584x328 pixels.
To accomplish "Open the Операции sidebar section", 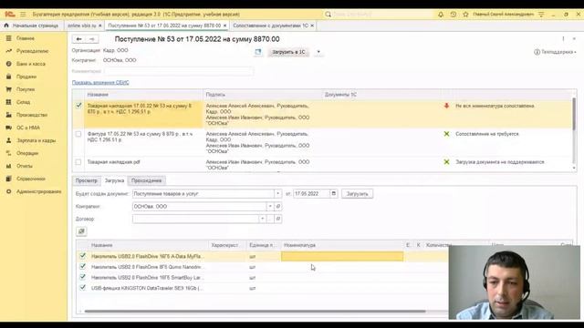I will click(27, 153).
